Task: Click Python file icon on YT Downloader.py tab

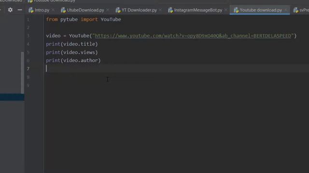Action: (x=118, y=10)
